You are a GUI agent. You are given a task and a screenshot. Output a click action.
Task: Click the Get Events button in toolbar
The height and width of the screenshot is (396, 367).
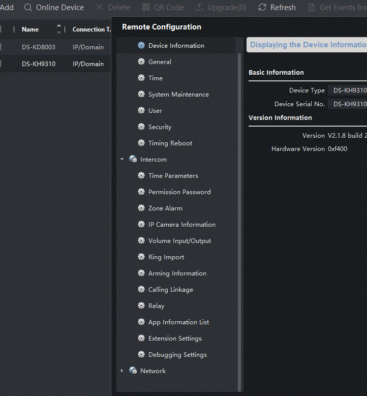(338, 8)
